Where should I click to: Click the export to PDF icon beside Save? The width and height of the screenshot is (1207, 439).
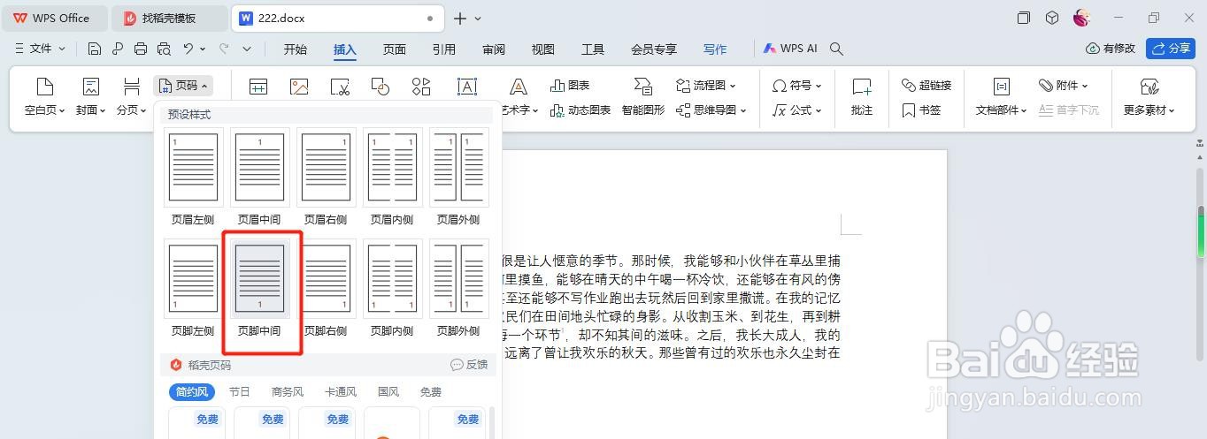pos(118,49)
